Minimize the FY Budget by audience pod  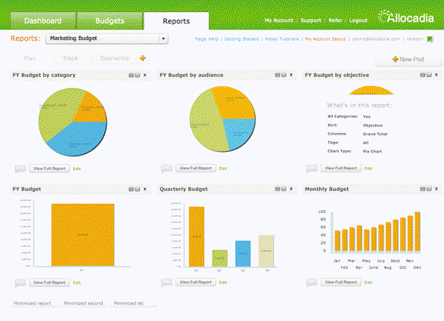pos(284,75)
